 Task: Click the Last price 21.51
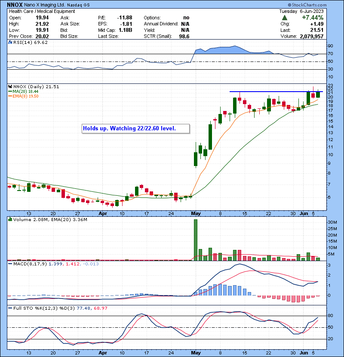click(x=317, y=30)
